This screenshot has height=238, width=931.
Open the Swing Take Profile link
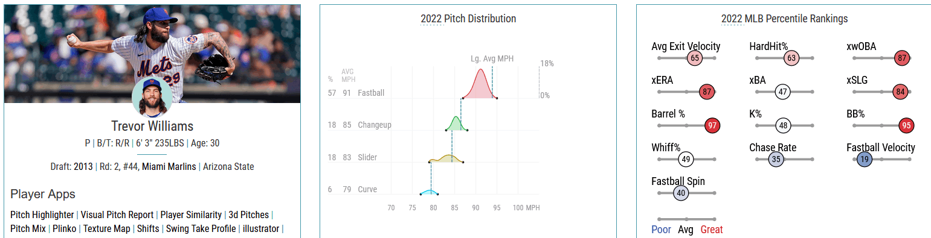201,229
